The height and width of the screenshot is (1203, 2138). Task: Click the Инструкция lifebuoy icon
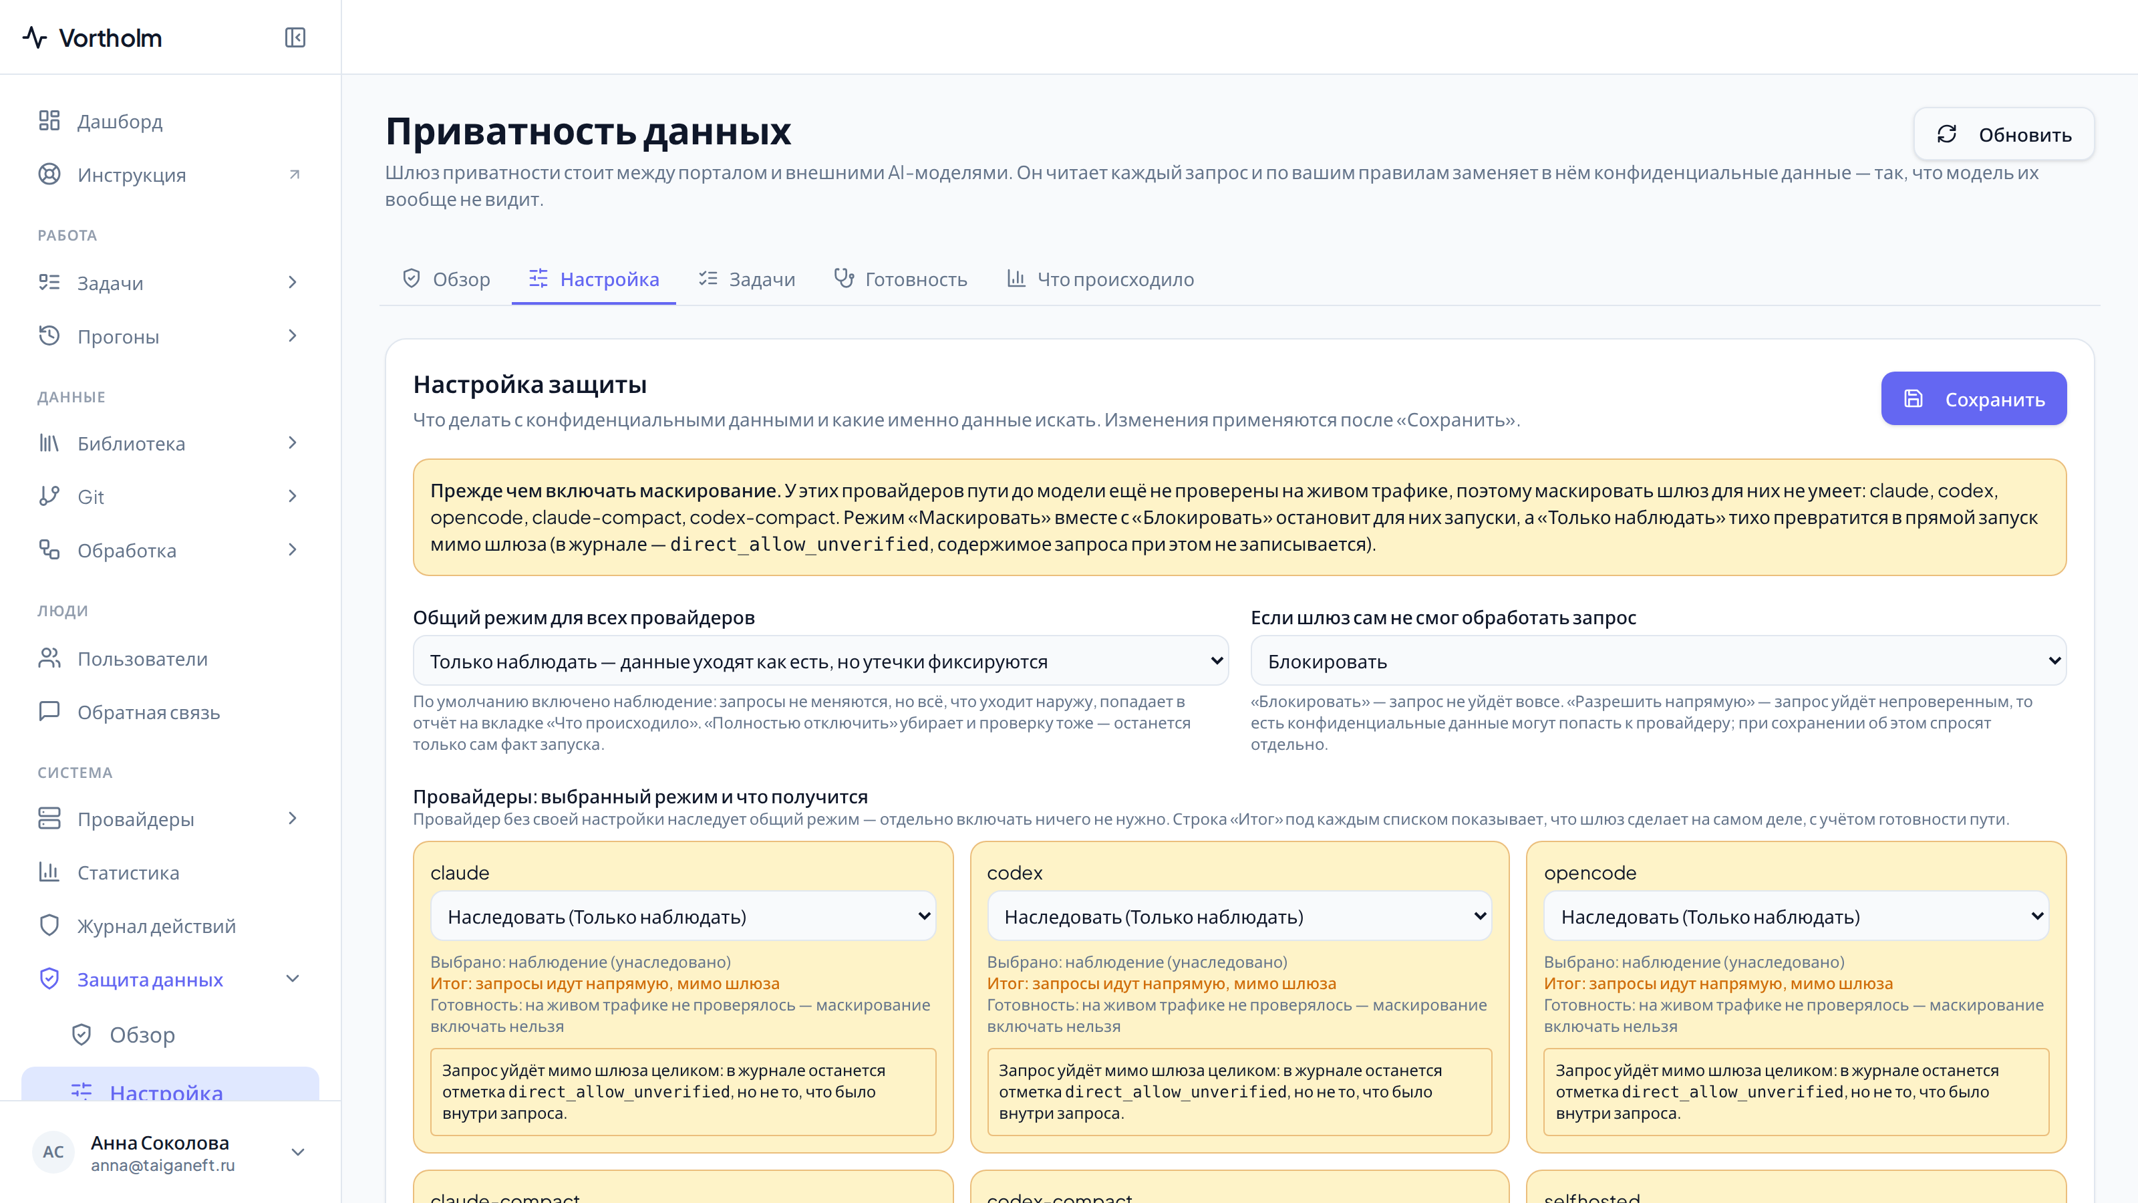tap(49, 174)
